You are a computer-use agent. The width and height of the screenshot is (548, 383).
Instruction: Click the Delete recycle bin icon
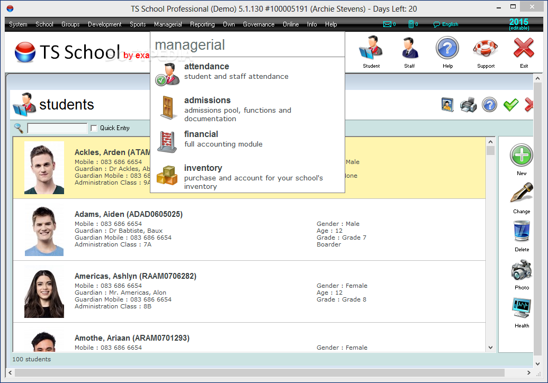pos(522,231)
